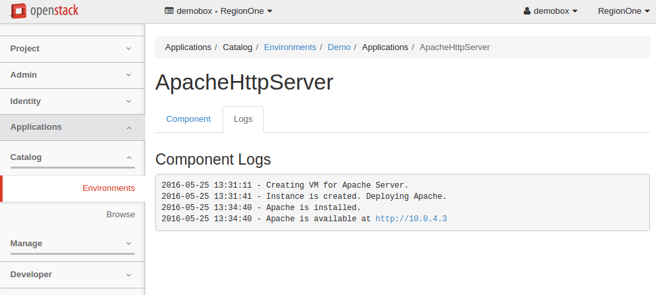The height and width of the screenshot is (295, 656).
Task: Open the demobox project selector dropdown
Action: [218, 11]
